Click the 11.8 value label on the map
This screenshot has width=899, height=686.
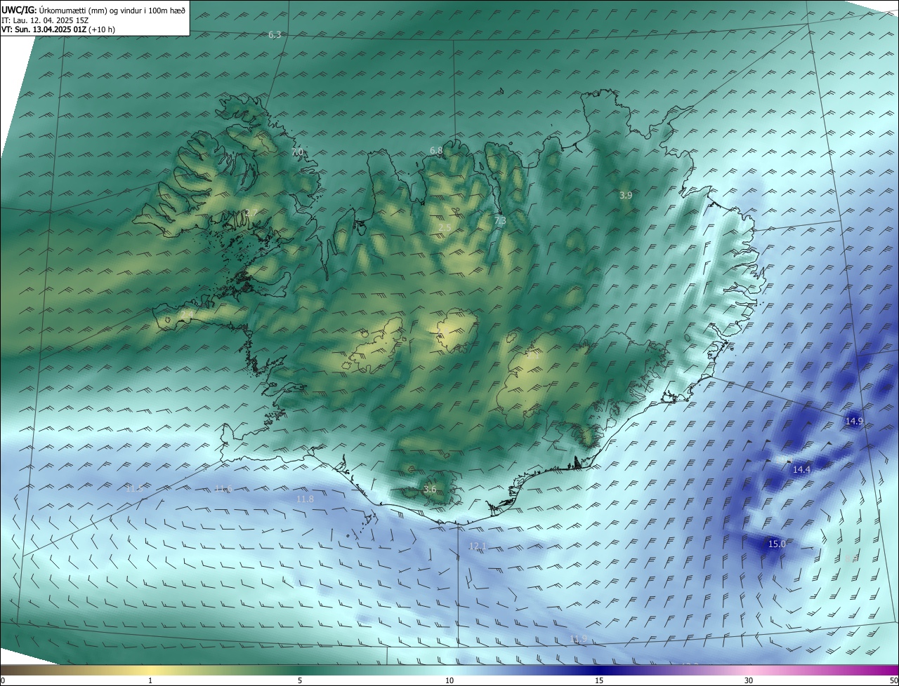pyautogui.click(x=305, y=499)
